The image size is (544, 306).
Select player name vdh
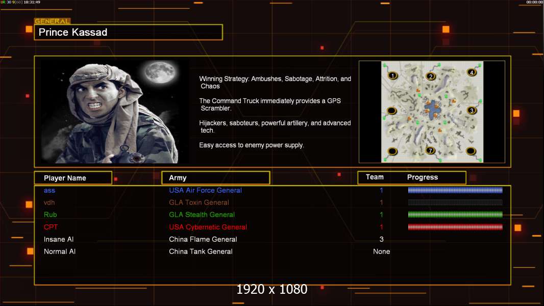(x=49, y=202)
